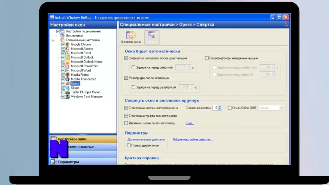
Task: Click the app icon in title bar
Action: (52, 17)
